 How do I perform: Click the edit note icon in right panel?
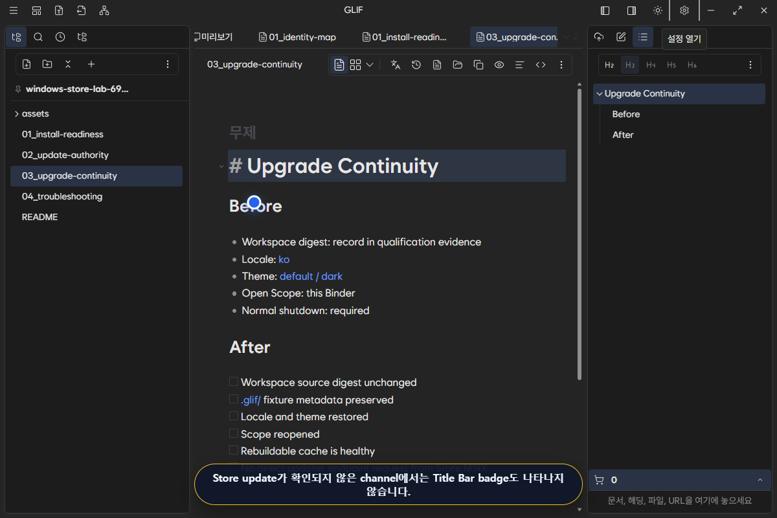pos(621,37)
